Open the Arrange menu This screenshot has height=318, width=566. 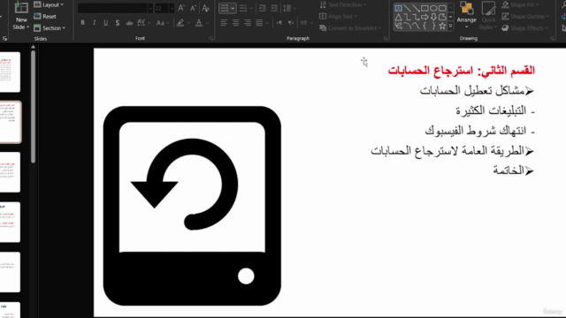[x=466, y=16]
